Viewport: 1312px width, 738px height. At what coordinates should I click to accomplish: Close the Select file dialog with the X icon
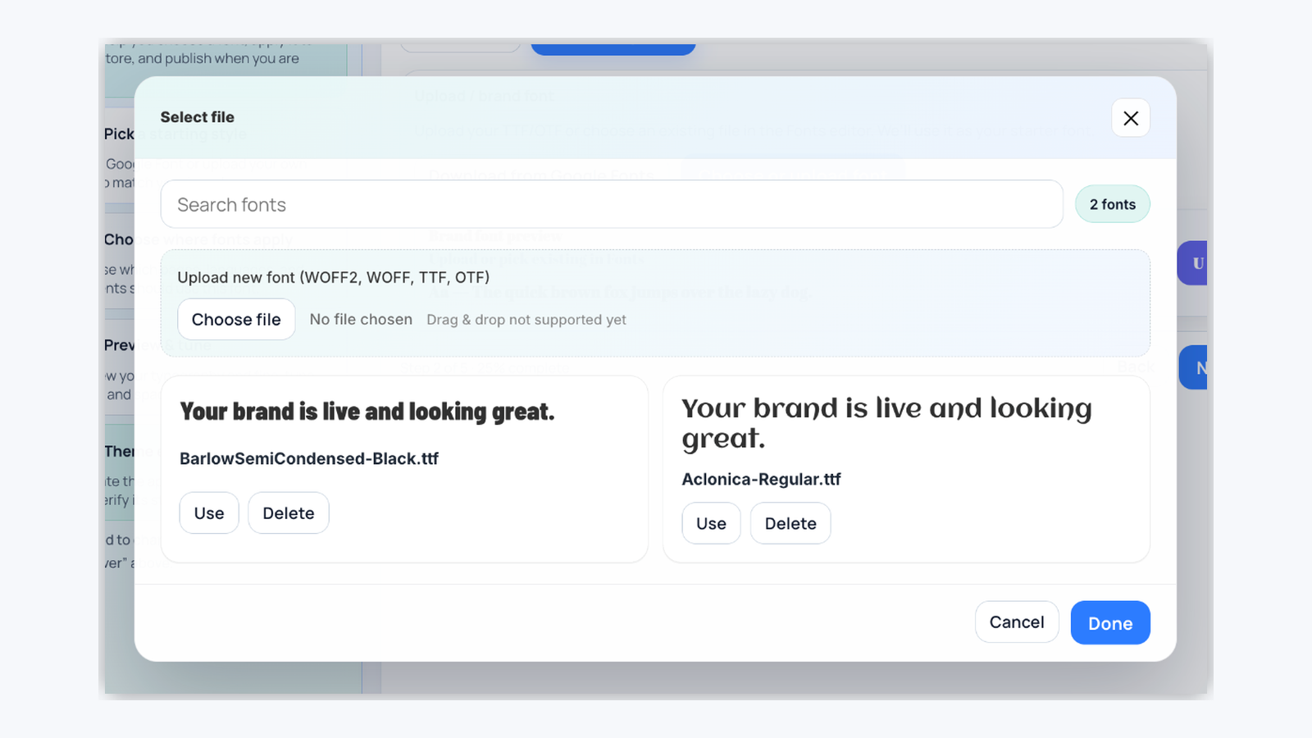pos(1131,118)
